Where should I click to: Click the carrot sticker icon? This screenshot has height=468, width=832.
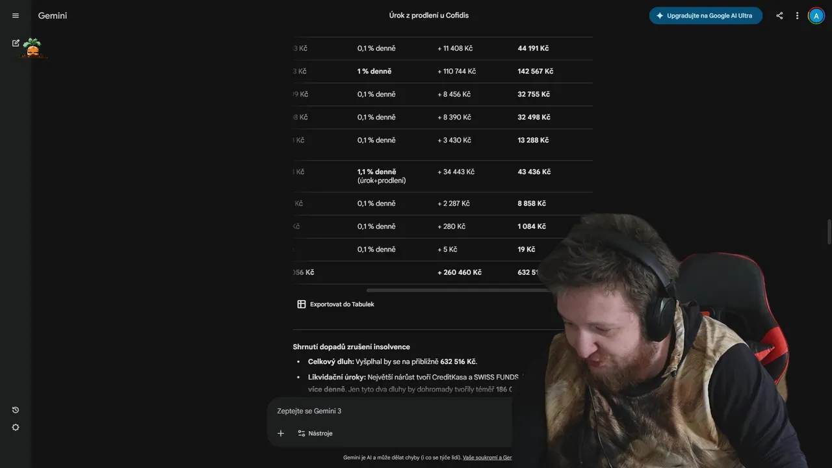[x=32, y=48]
